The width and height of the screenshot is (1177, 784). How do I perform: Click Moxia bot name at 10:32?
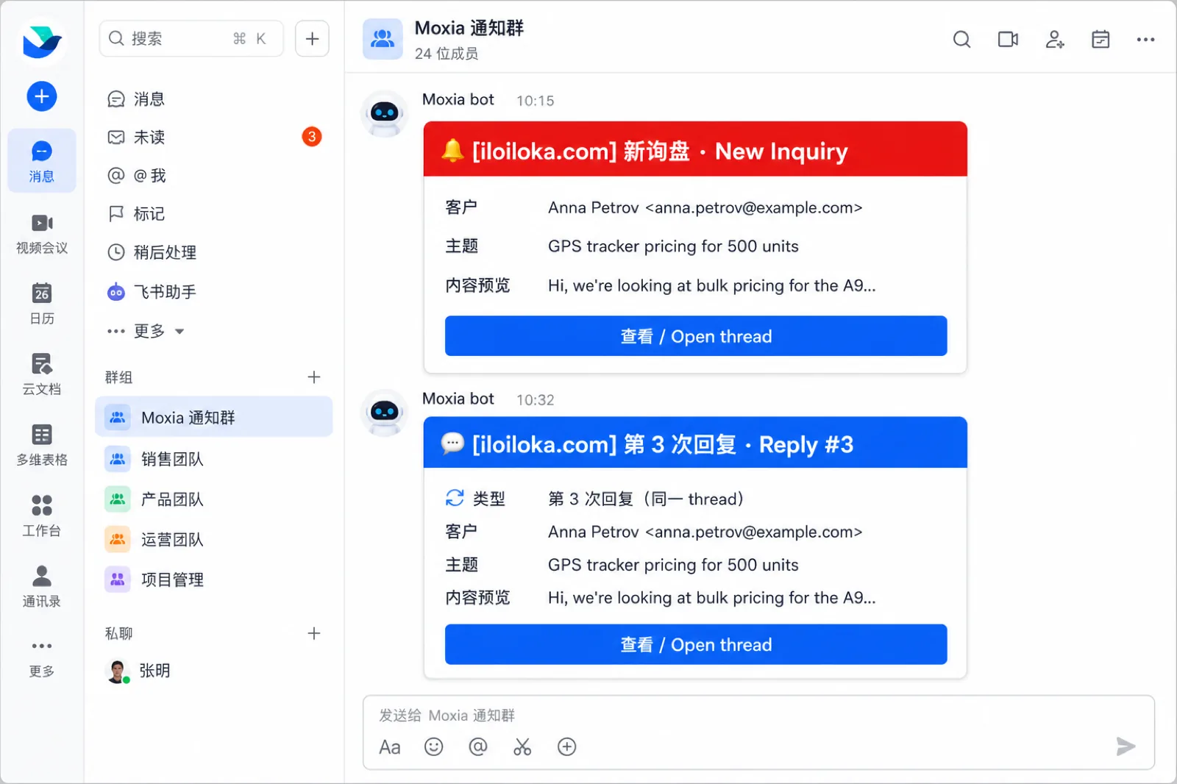pyautogui.click(x=458, y=399)
